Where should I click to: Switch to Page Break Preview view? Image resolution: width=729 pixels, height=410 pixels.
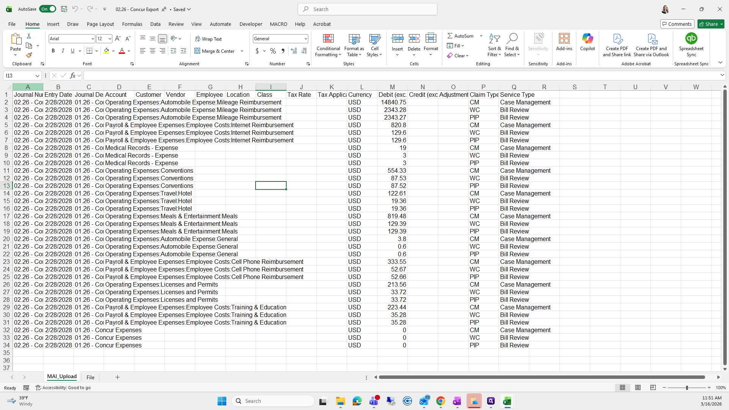point(653,388)
